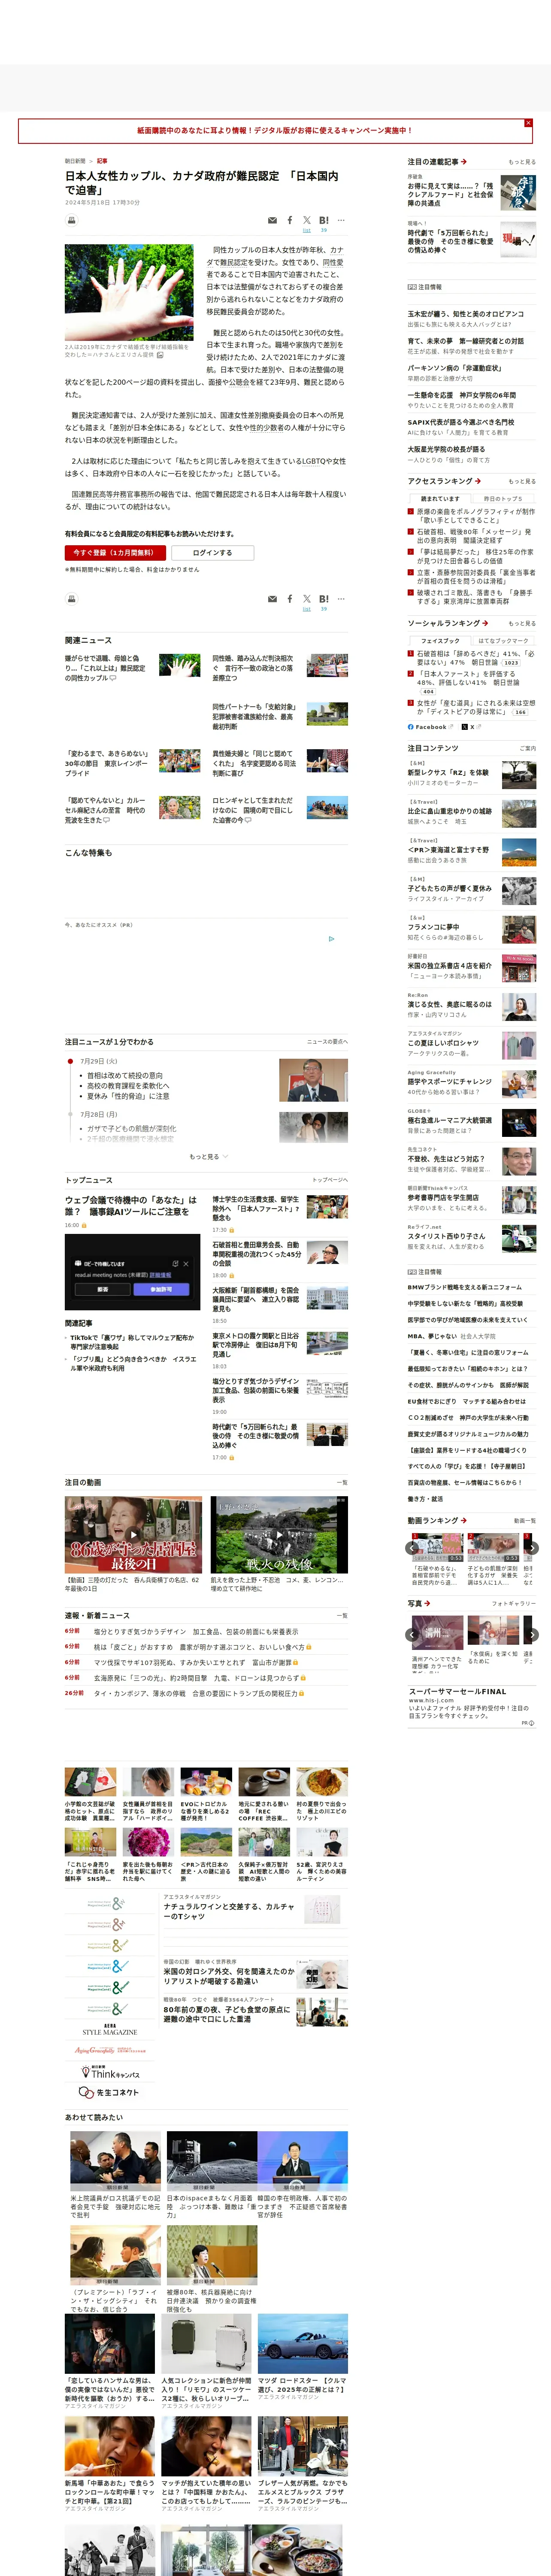Open ウェブ会議で待機中の「あなた」は誰? headline
This screenshot has height=2576, width=551.
131,1206
